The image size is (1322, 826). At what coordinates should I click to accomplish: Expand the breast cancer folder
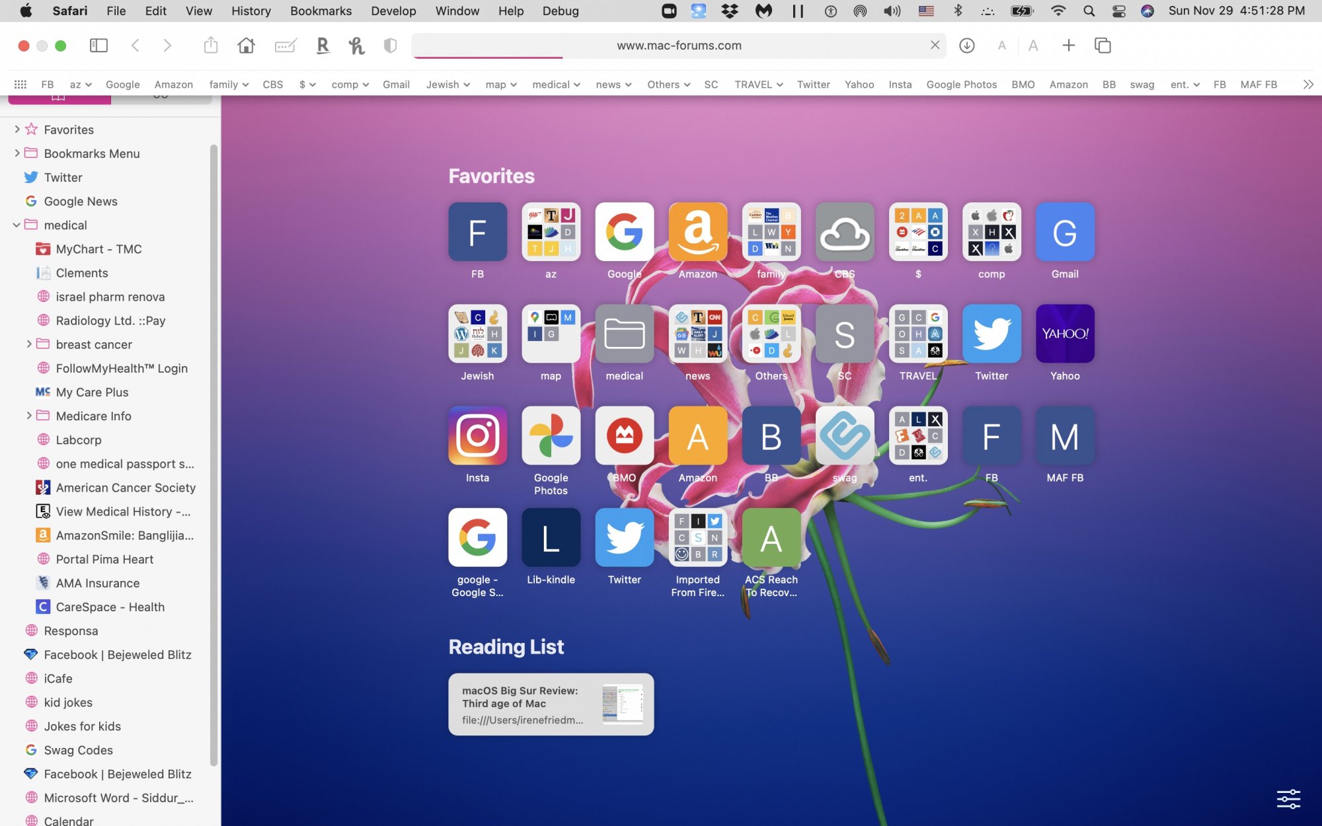pos(28,344)
